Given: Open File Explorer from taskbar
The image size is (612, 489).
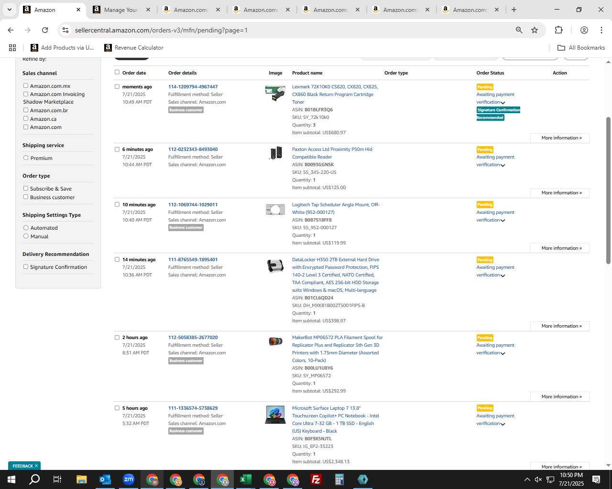Looking at the screenshot, I should (x=81, y=479).
